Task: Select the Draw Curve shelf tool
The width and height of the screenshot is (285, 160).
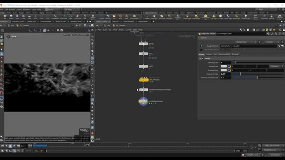Action: click(64, 17)
